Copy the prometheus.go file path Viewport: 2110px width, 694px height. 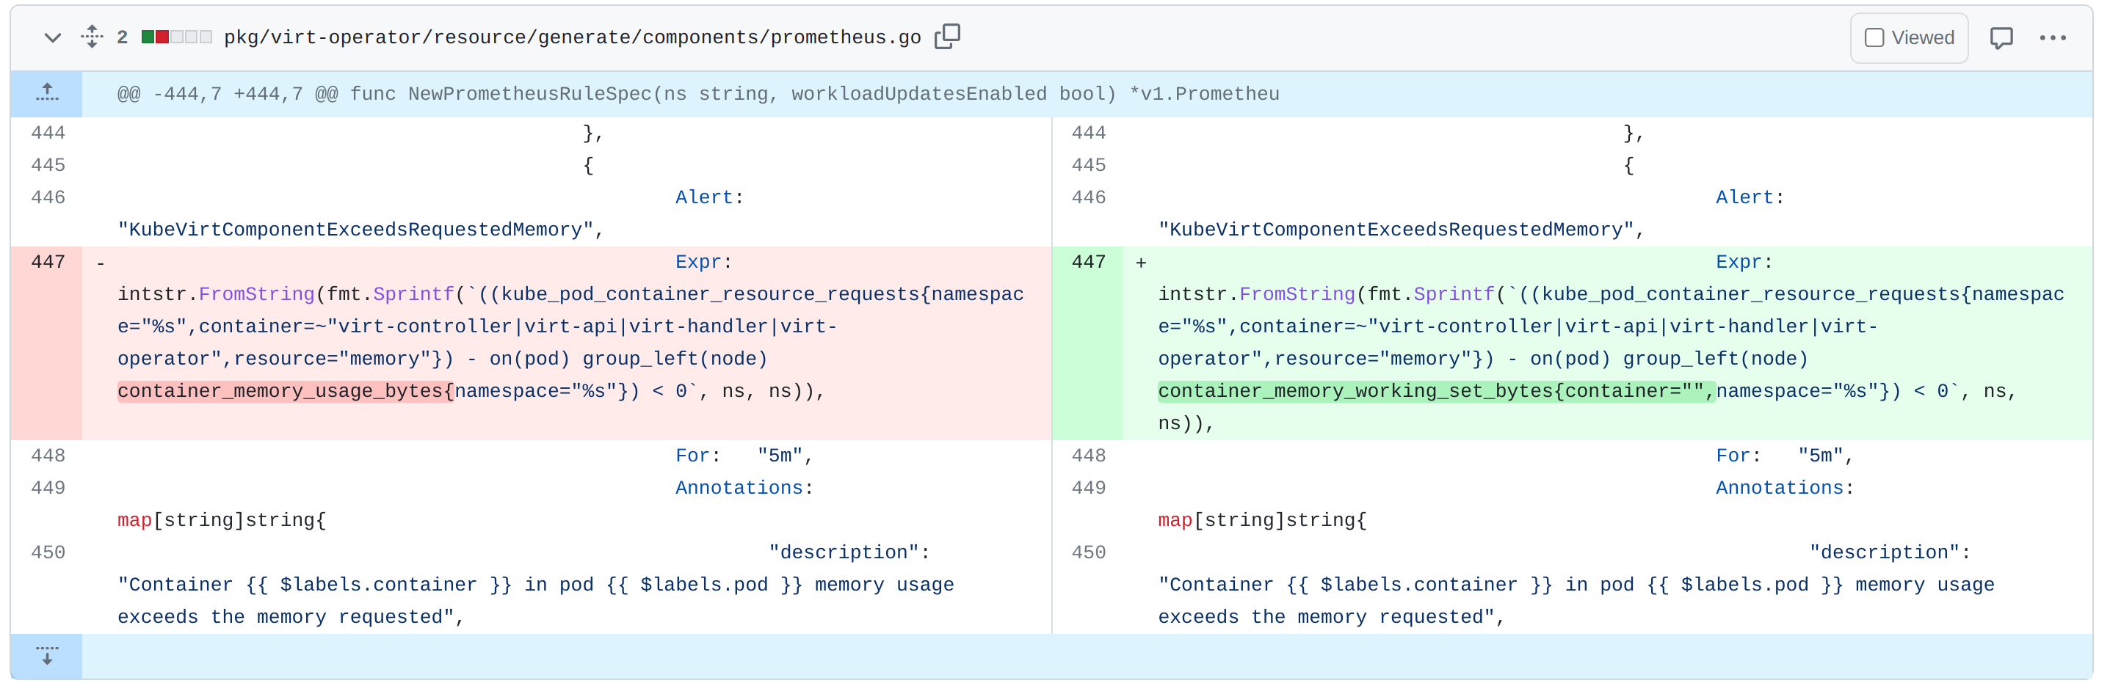(948, 36)
